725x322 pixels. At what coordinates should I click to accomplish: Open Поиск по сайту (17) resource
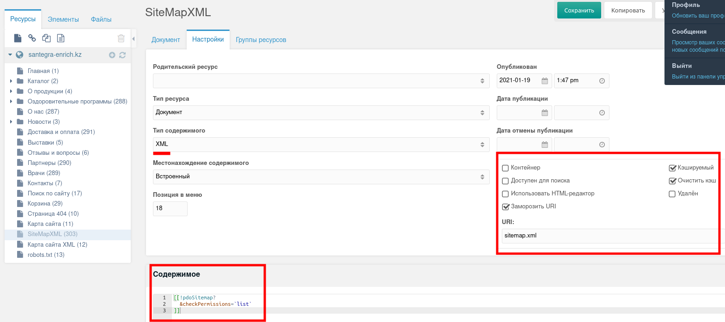(55, 193)
